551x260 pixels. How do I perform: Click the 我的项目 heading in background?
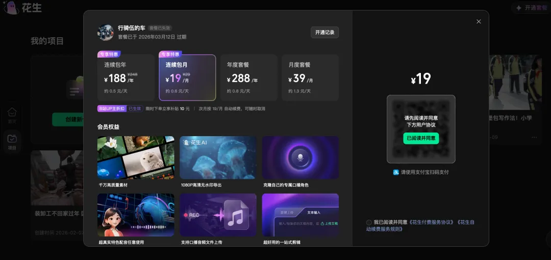tap(47, 41)
